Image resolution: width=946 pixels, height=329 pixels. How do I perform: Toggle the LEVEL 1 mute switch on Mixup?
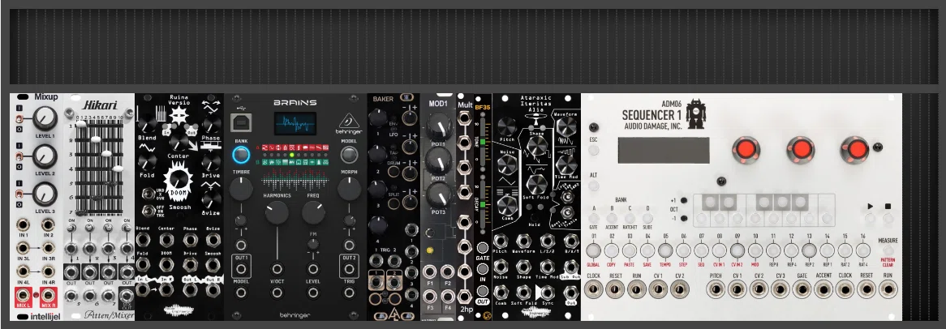19,118
